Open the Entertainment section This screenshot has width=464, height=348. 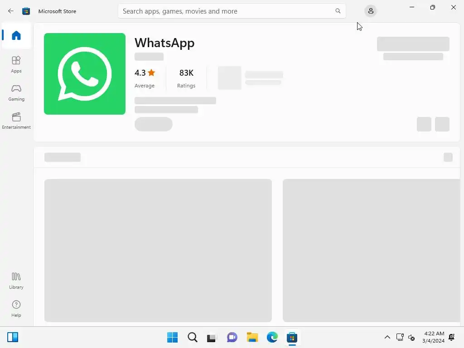(x=16, y=121)
